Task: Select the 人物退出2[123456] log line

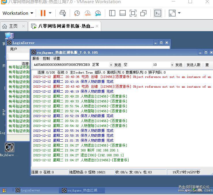Action: click(81, 160)
